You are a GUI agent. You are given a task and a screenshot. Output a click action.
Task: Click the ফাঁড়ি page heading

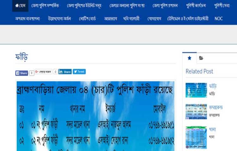(x=21, y=57)
